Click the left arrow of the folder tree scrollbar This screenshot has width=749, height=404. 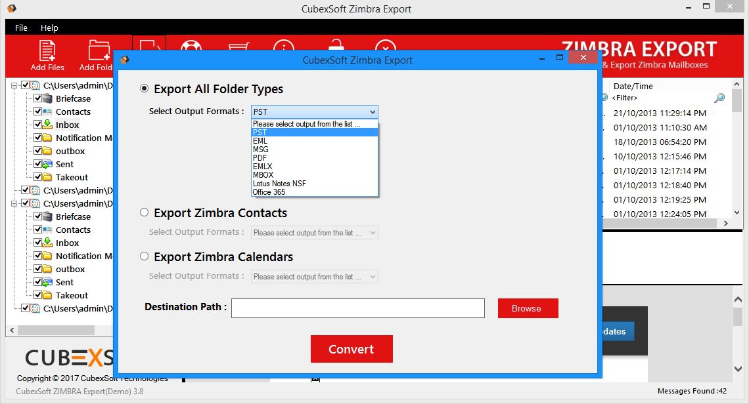click(12, 330)
